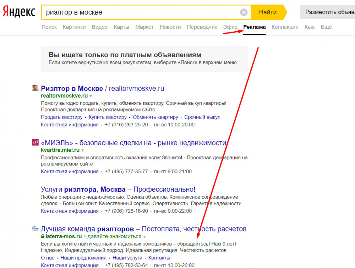Open the Видео tab
355x268 pixels.
point(100,27)
